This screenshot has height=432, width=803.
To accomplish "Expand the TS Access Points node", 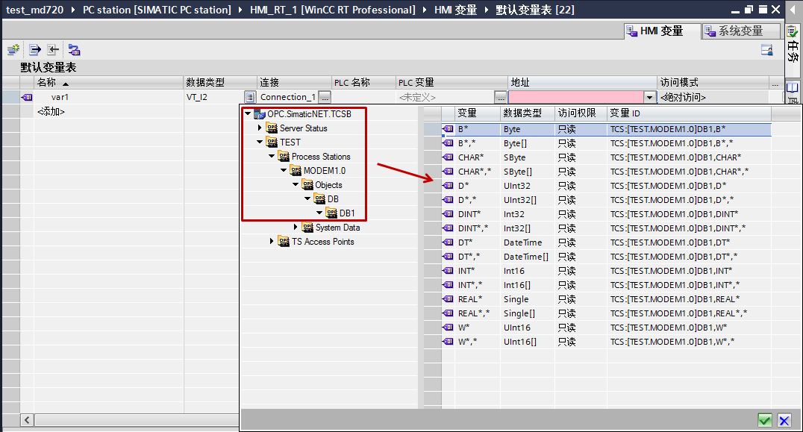I will pos(272,241).
